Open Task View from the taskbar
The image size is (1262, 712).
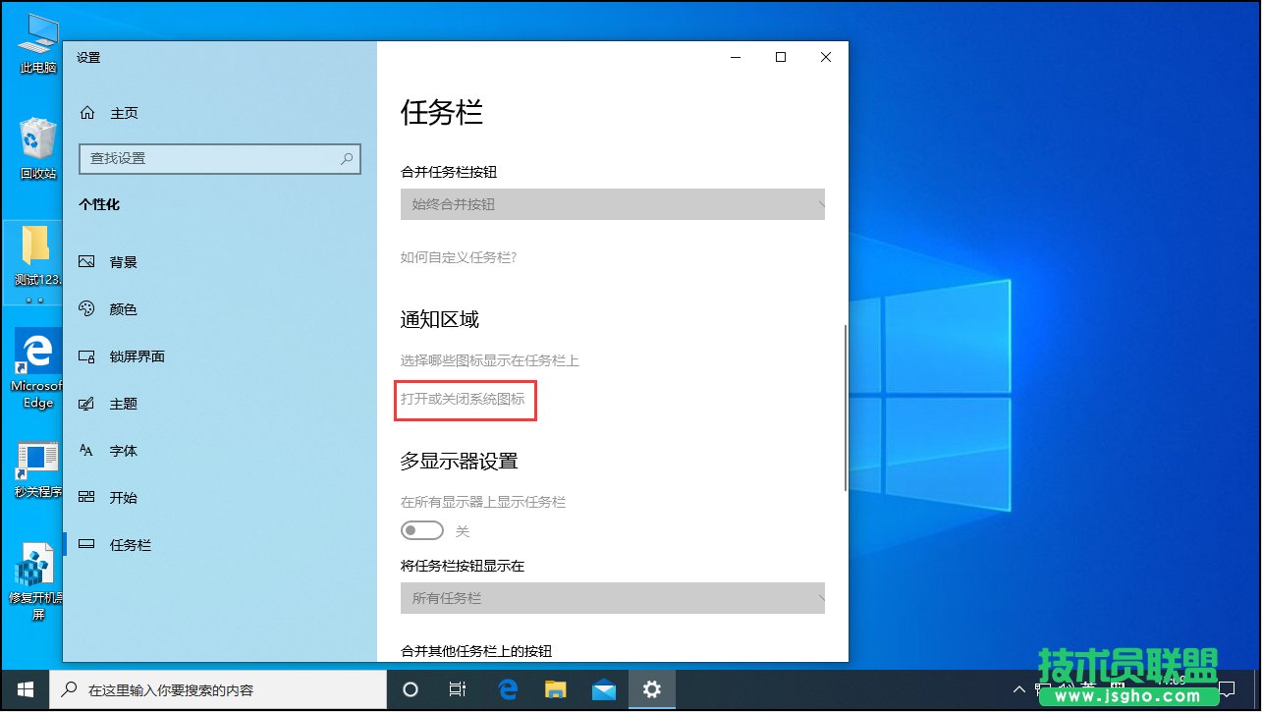[457, 690]
